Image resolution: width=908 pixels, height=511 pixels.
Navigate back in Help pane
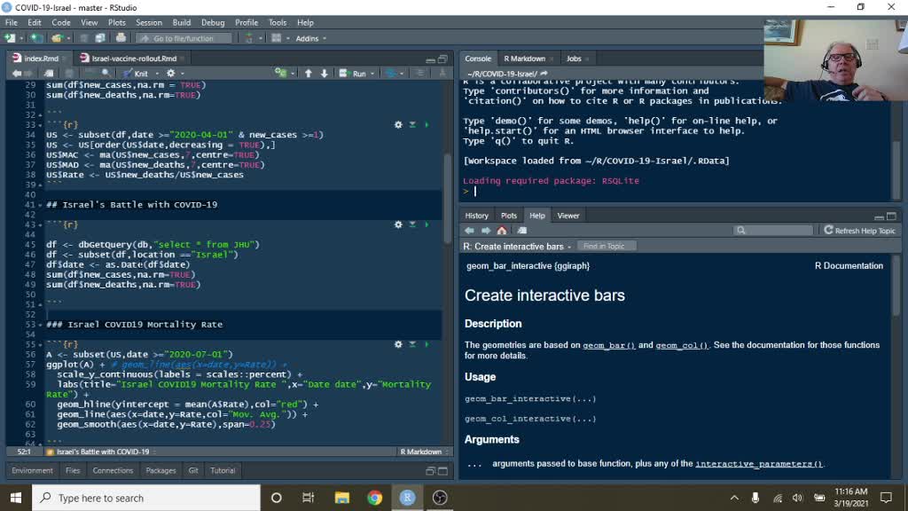[x=469, y=231]
